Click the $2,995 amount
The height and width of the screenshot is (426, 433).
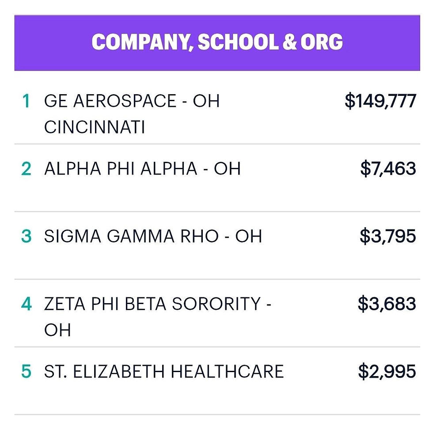tap(387, 372)
